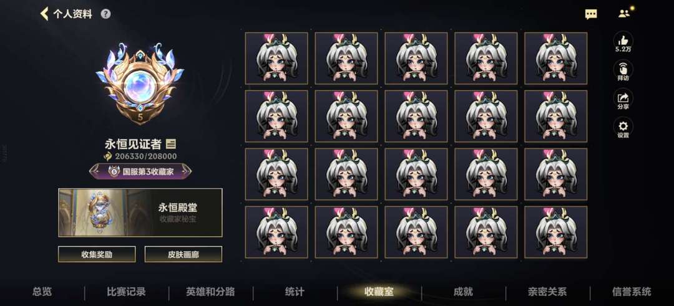The width and height of the screenshot is (674, 306).
Task: Open the 英雄和分路 tab
Action: point(210,292)
